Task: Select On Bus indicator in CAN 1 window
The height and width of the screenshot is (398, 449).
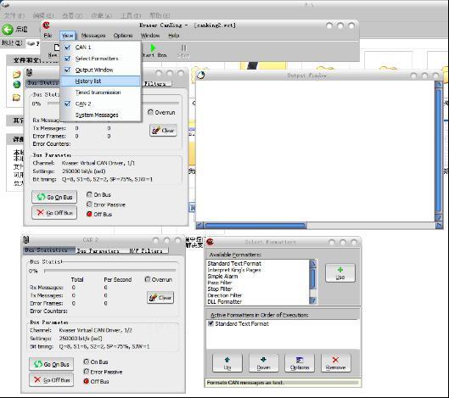Action: pos(89,194)
